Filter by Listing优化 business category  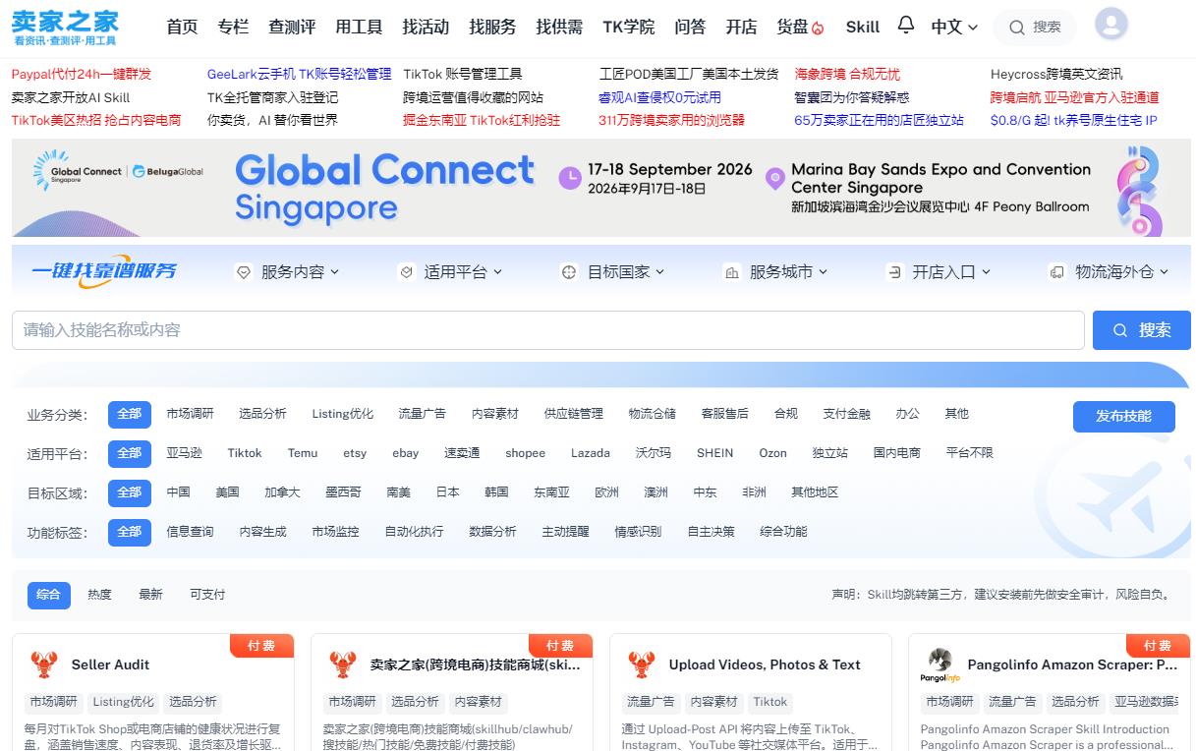pyautogui.click(x=343, y=414)
